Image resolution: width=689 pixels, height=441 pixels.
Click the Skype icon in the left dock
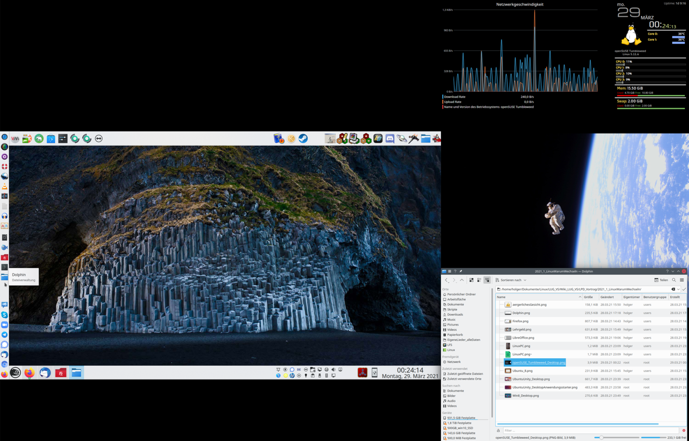[5, 315]
